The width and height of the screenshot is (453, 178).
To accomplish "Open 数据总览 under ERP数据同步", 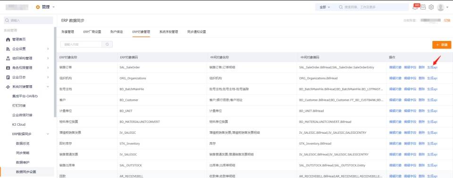I will point(23,143).
